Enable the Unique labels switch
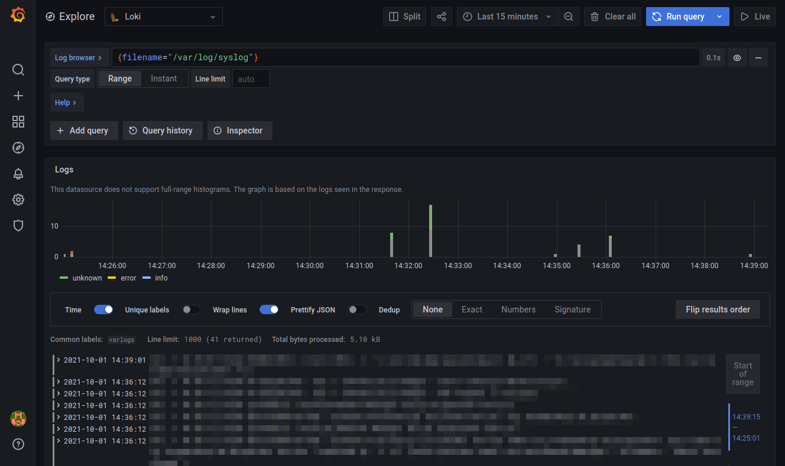Viewport: 785px width, 466px height. (x=190, y=309)
